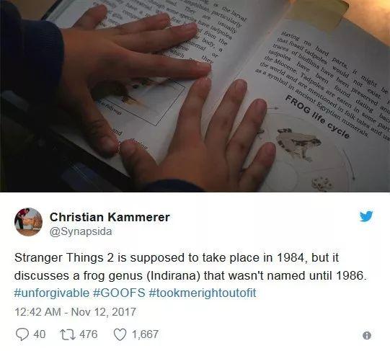Click the tweet text about Stranger Things 2

coord(190,267)
